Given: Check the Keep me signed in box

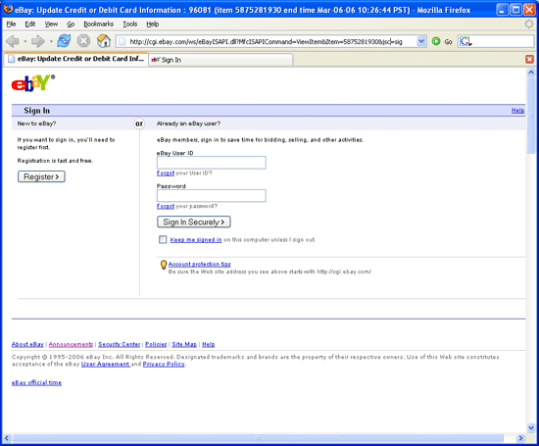Looking at the screenshot, I should coord(163,239).
